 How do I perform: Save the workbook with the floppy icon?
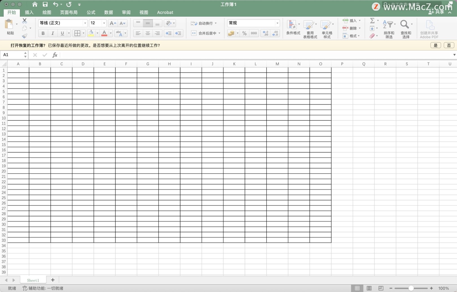45,5
